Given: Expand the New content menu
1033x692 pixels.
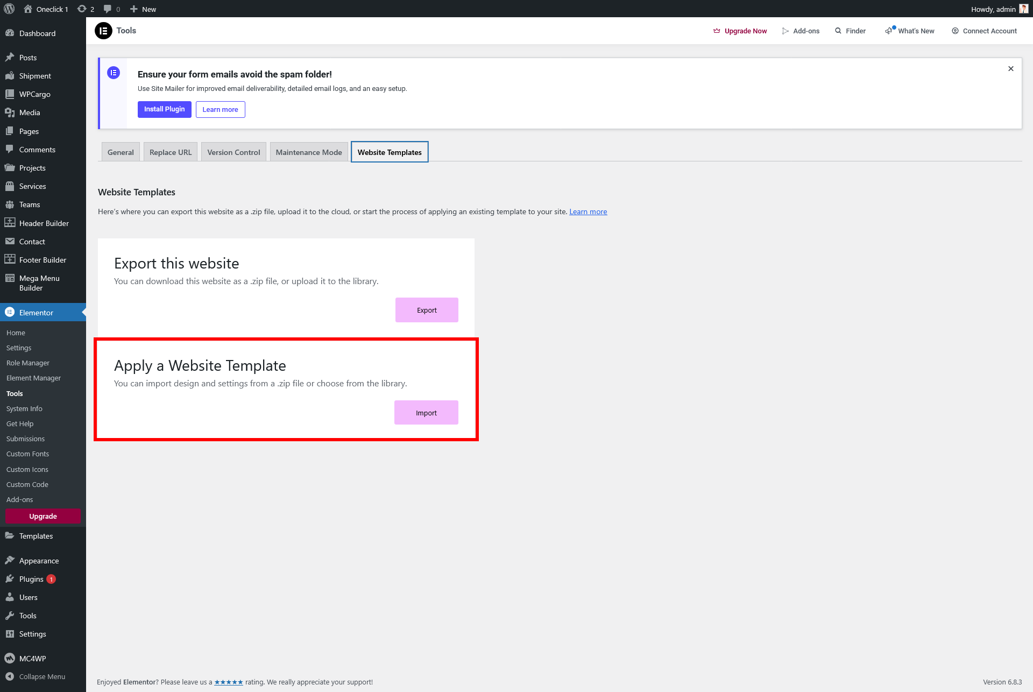Looking at the screenshot, I should pos(143,9).
